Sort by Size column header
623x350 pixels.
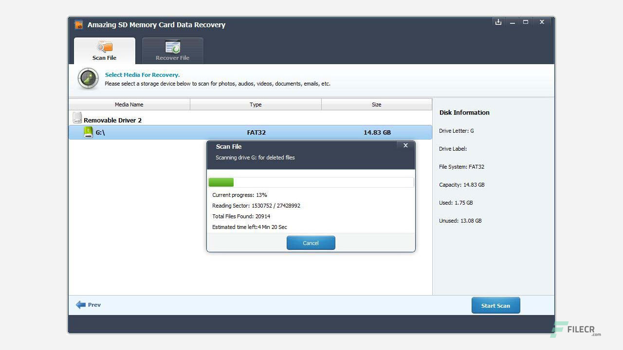(376, 105)
